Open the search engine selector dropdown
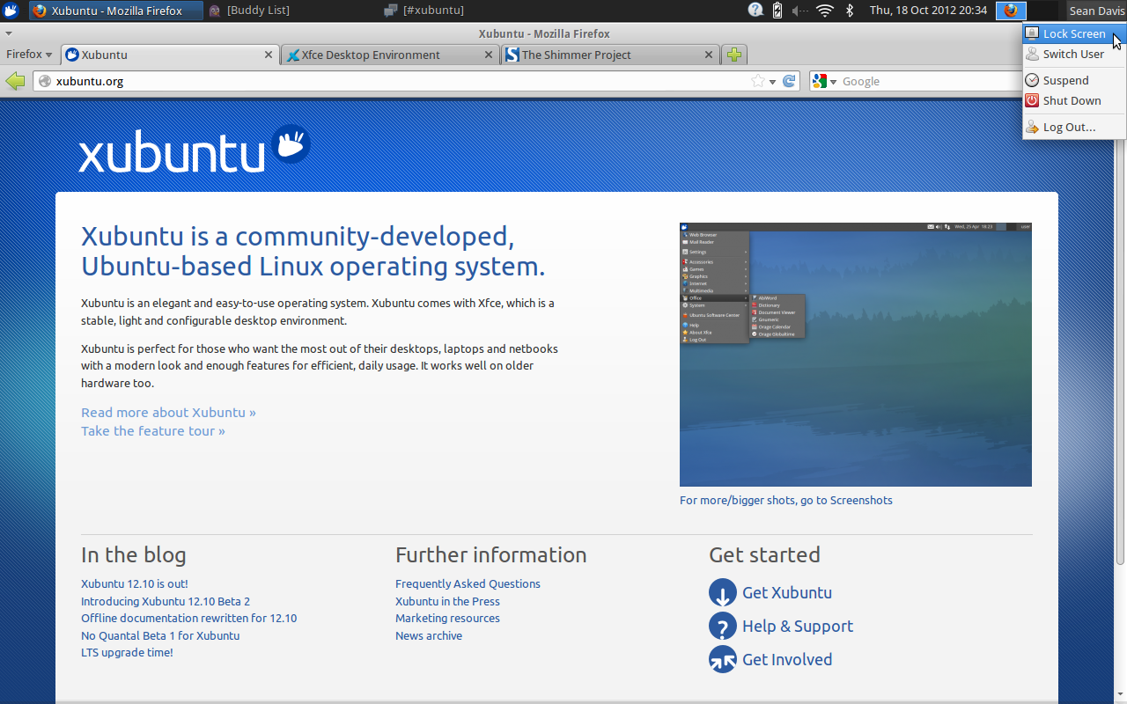The width and height of the screenshot is (1127, 704). click(x=825, y=81)
